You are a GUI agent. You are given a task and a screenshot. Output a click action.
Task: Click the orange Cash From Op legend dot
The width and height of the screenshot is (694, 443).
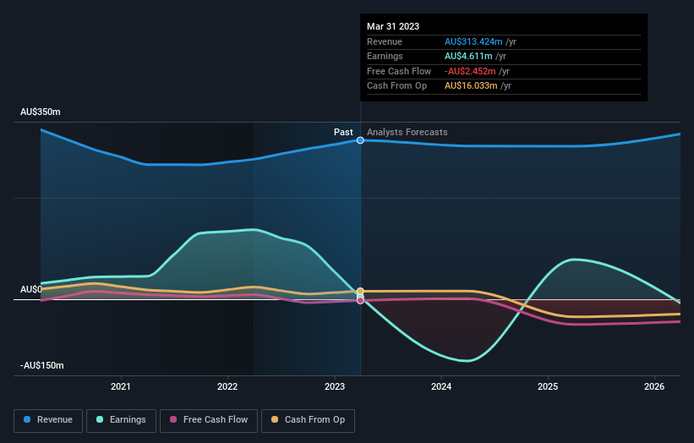click(275, 419)
